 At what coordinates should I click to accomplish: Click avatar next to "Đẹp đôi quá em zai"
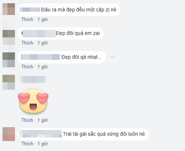click(x=9, y=37)
